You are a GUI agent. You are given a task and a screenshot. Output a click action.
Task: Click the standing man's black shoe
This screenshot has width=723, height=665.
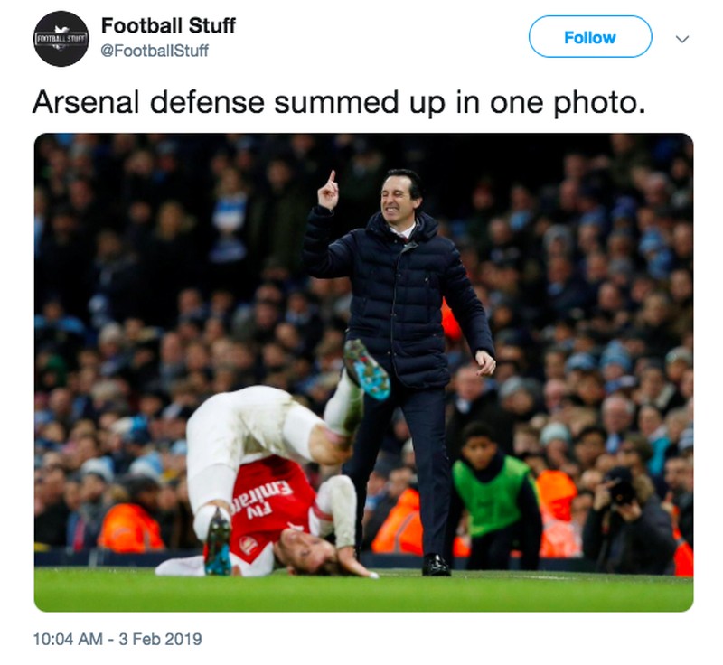click(x=436, y=566)
